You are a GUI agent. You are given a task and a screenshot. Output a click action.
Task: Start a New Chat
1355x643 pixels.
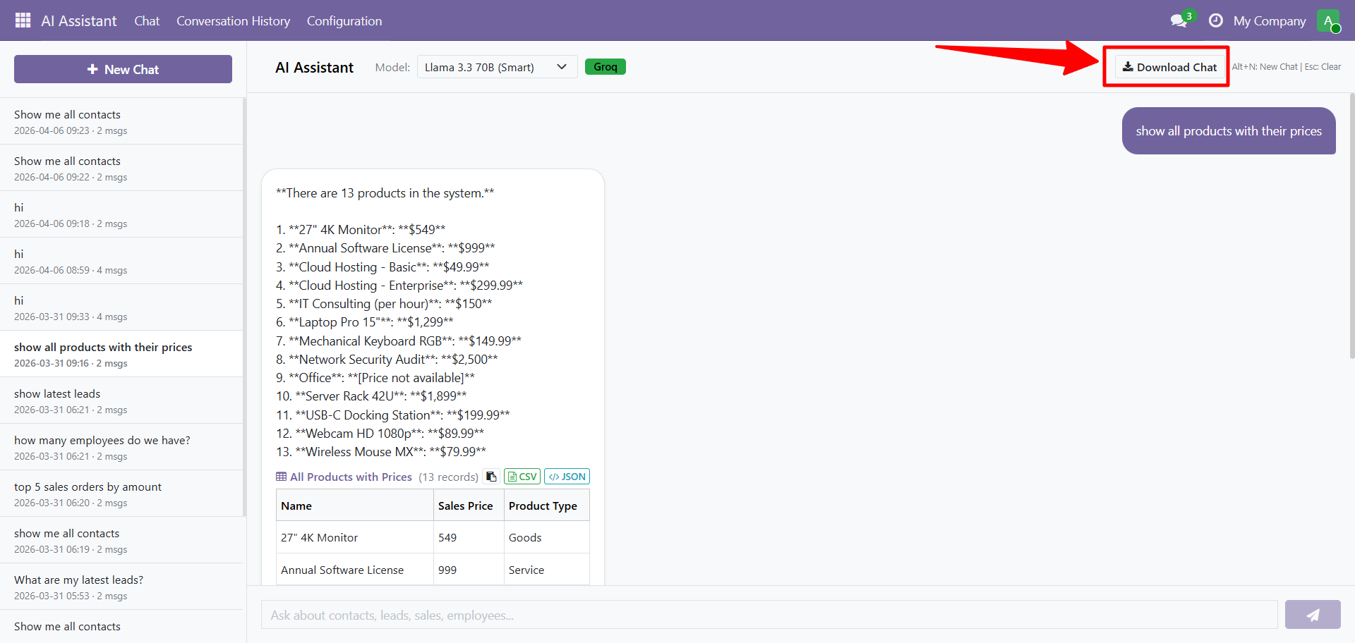[123, 69]
